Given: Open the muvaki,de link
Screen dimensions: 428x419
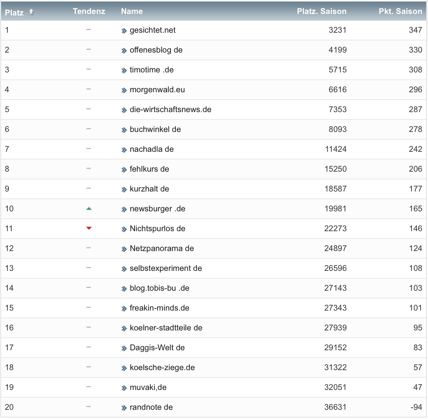Looking at the screenshot, I should 148,387.
